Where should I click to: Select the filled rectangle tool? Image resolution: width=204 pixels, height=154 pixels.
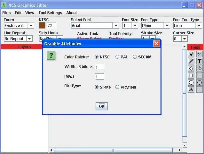pos(200,75)
